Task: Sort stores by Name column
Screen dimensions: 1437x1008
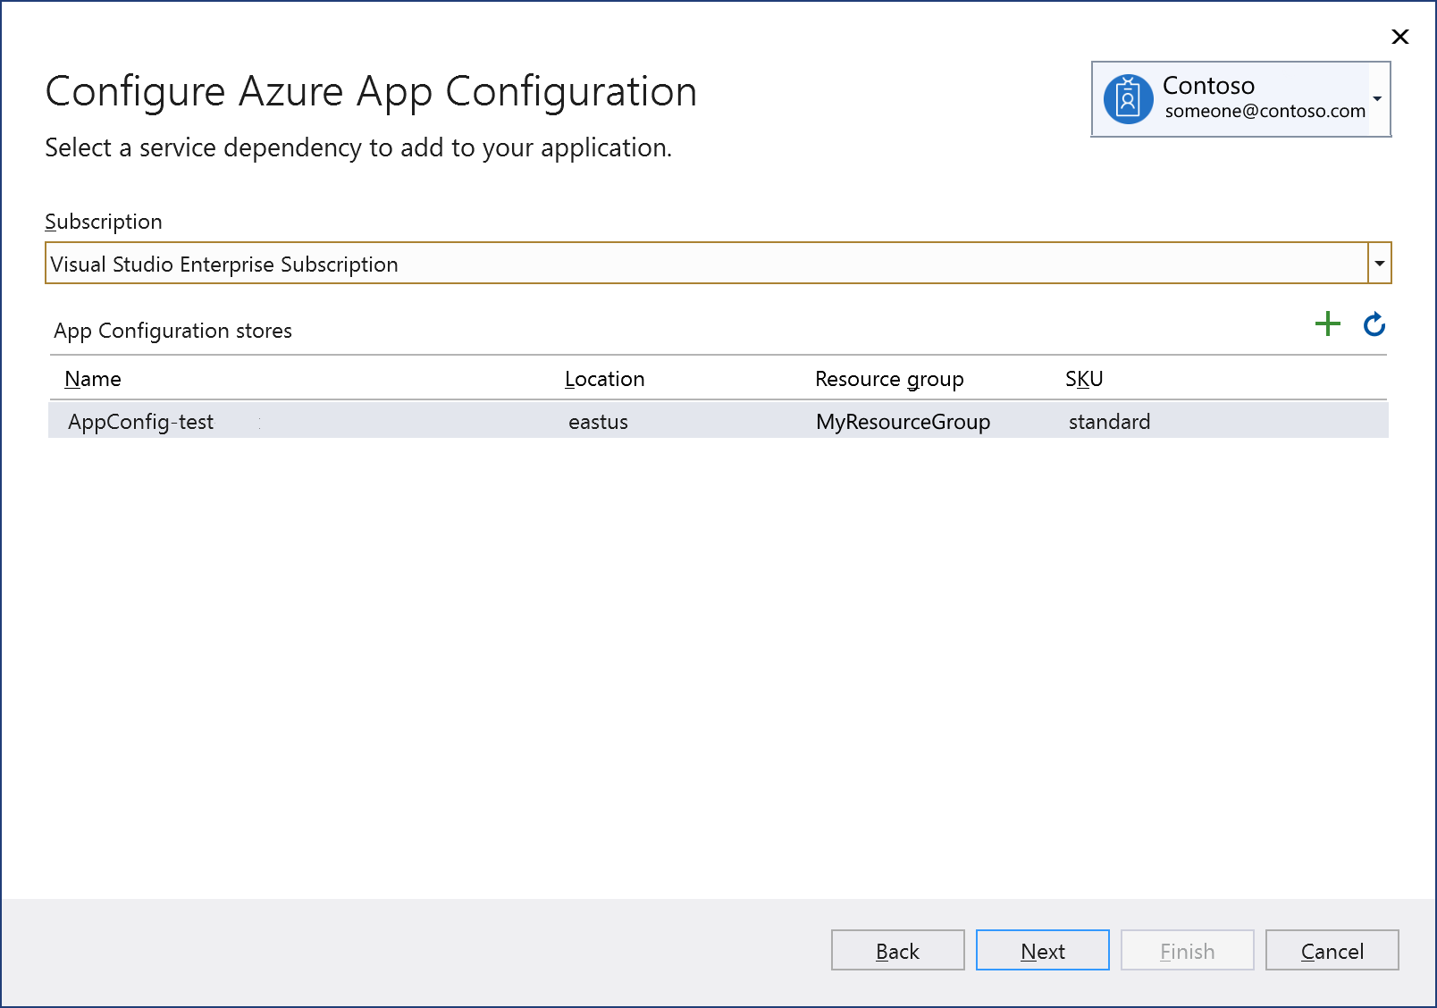Action: [93, 379]
